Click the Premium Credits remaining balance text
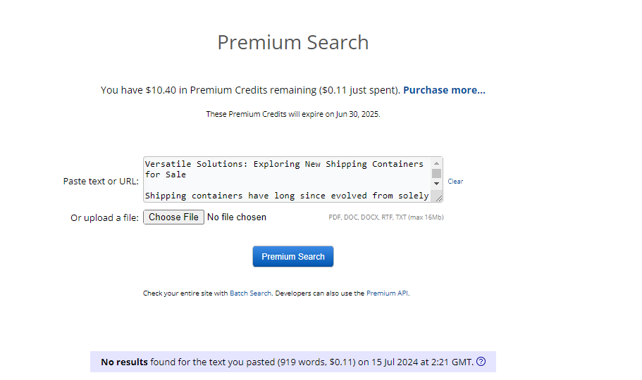 pos(251,90)
